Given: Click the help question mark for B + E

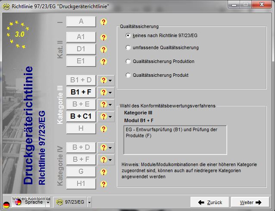Looking at the screenshot, I should pyautogui.click(x=103, y=104).
